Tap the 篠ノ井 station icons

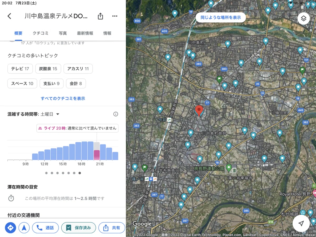pyautogui.click(x=151, y=179)
